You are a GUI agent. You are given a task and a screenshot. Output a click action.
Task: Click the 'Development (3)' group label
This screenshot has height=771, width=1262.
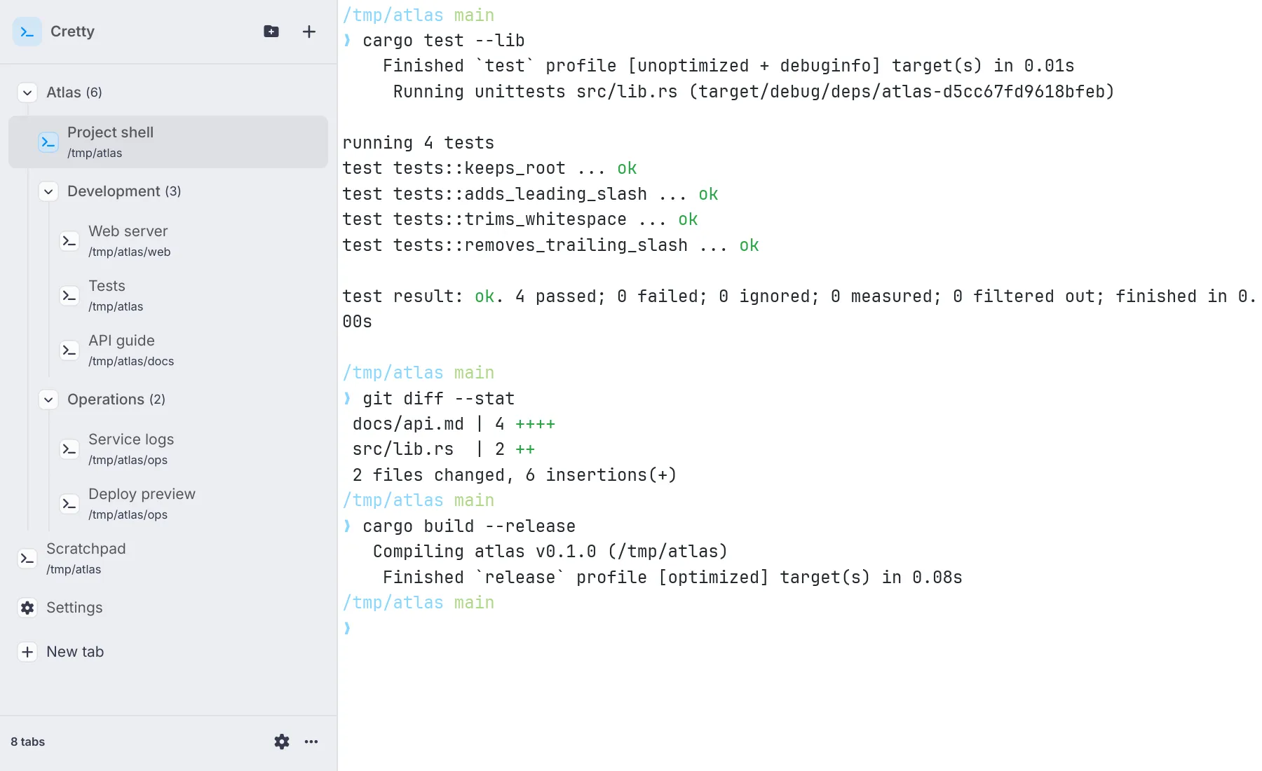pyautogui.click(x=124, y=191)
